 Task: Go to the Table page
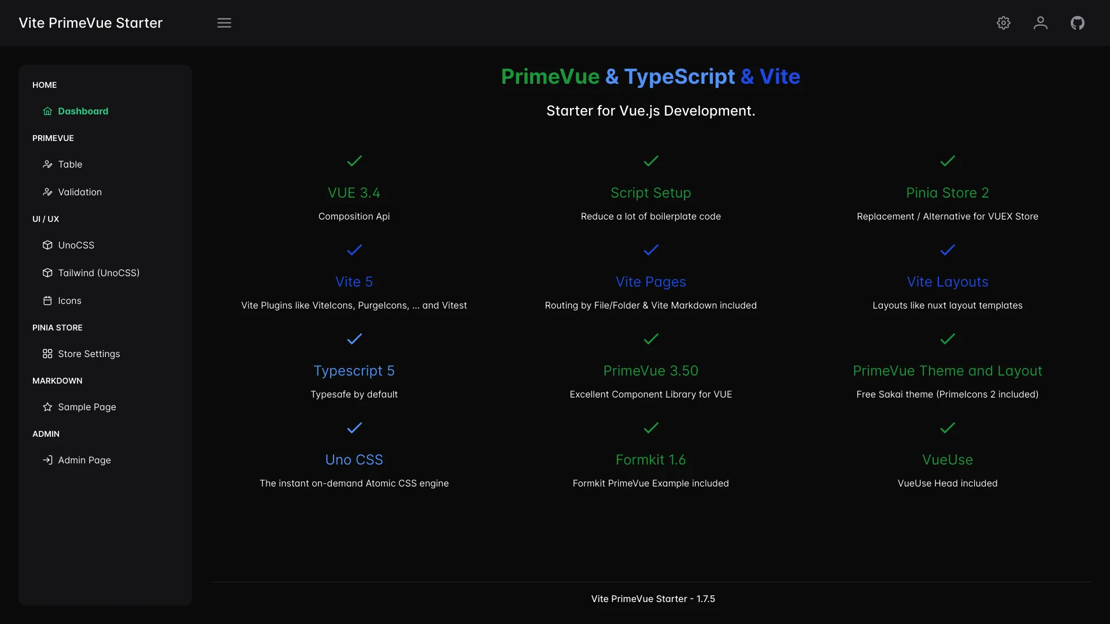click(x=105, y=165)
